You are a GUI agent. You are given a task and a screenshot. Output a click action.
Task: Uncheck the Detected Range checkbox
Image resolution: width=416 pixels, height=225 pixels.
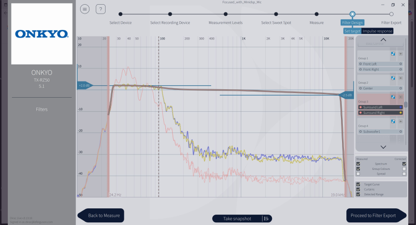[358, 194]
